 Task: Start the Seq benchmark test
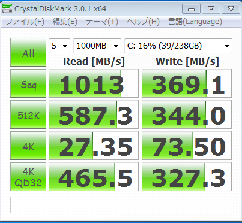click(x=28, y=83)
